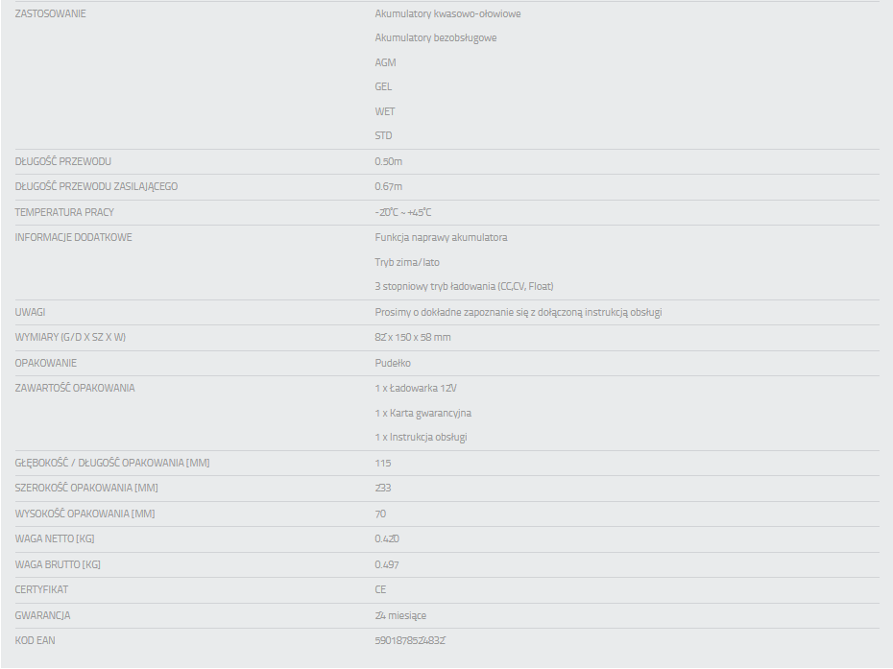This screenshot has width=893, height=669.
Task: Click 'Funkcja naprawy akumulatora' text
Action: point(441,237)
